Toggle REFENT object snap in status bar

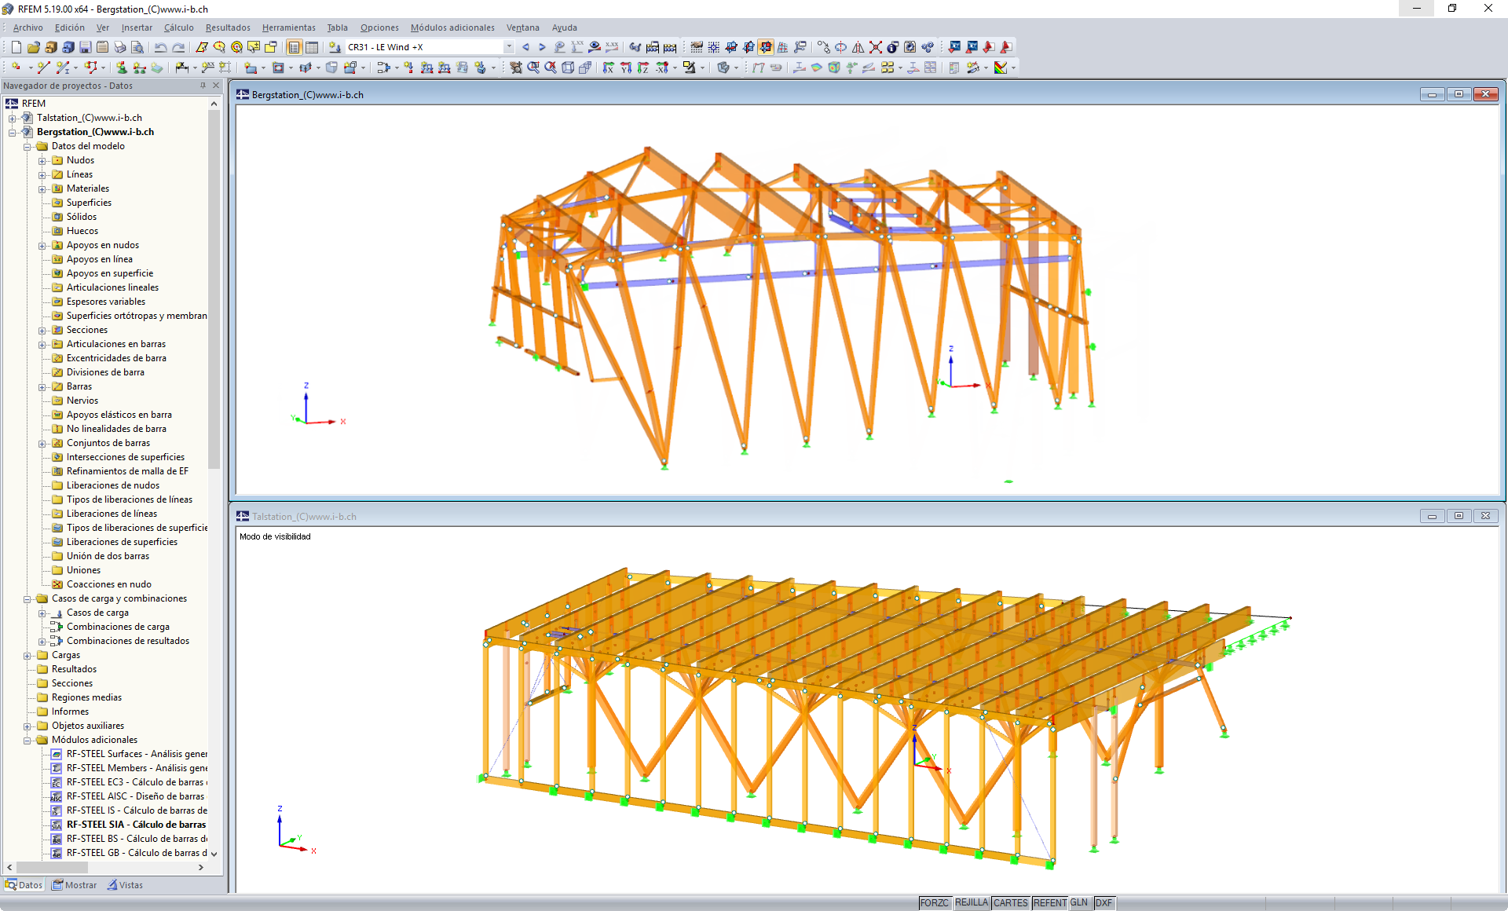[1049, 903]
